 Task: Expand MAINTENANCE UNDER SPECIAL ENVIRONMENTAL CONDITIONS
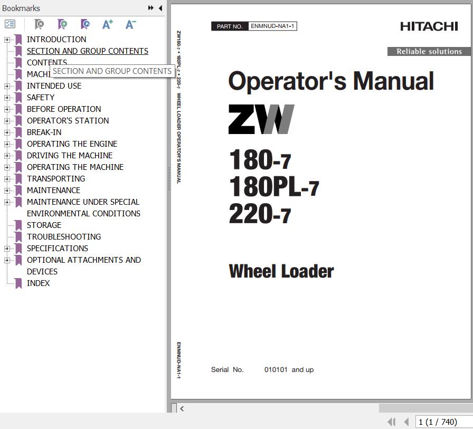coord(7,202)
